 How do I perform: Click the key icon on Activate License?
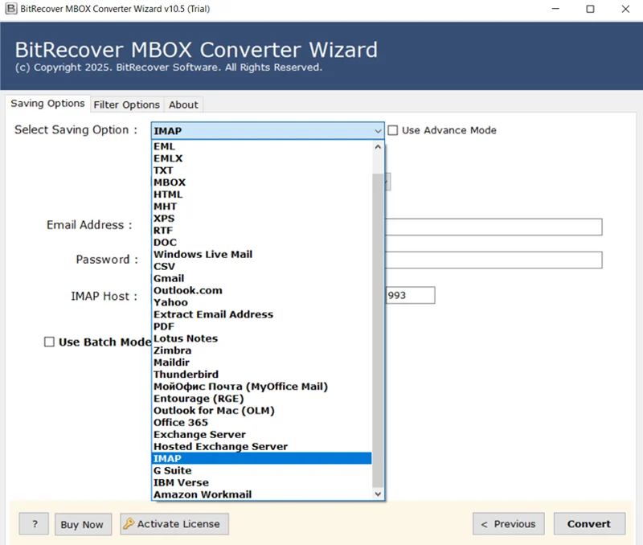pos(129,524)
